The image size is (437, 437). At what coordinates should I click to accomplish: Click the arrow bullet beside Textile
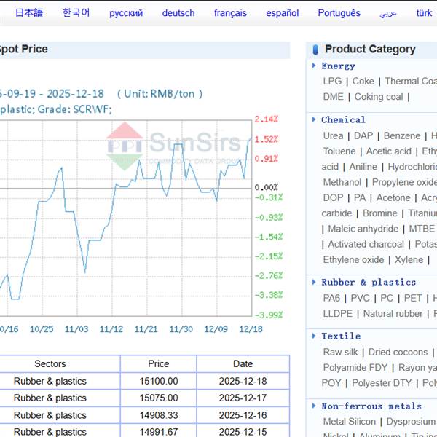pos(314,336)
